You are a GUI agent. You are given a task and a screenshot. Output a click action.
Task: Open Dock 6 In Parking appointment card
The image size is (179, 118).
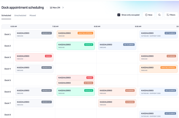point(117,92)
